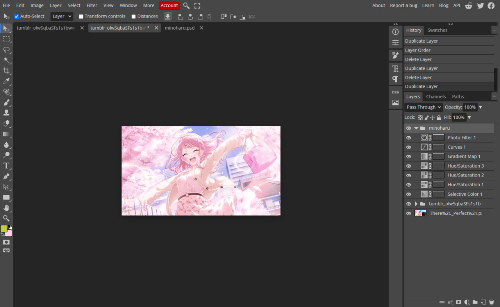This screenshot has height=307, width=500.
Task: Pick the Eraser tool
Action: pos(7,123)
